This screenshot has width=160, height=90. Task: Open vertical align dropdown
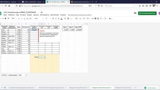pyautogui.click(x=80, y=18)
